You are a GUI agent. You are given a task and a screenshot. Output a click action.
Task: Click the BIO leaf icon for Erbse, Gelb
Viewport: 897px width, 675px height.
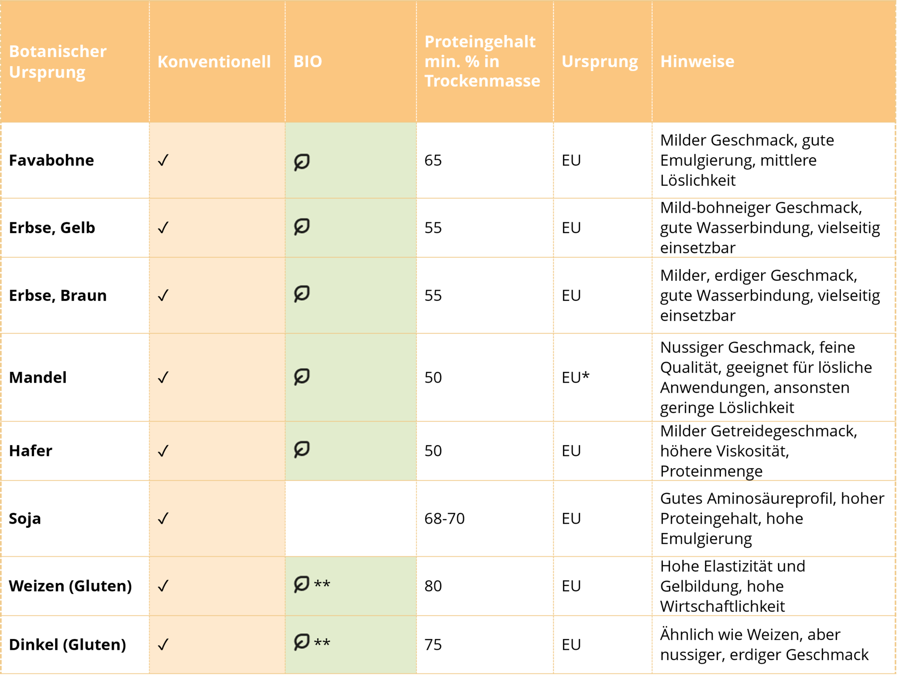click(302, 227)
